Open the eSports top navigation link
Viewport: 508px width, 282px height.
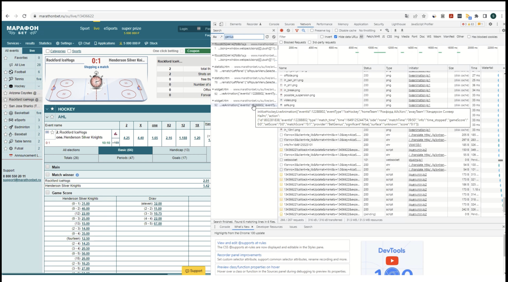tap(111, 28)
